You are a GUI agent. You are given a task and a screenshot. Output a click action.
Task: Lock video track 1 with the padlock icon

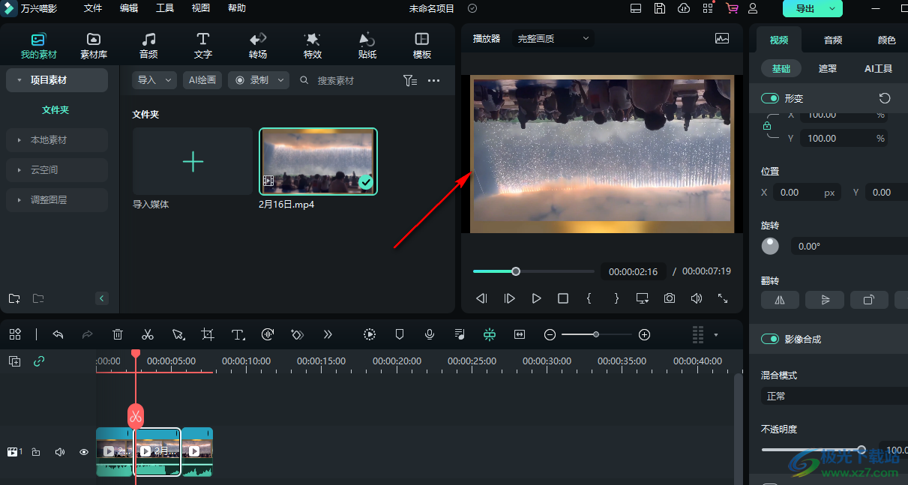(36, 452)
